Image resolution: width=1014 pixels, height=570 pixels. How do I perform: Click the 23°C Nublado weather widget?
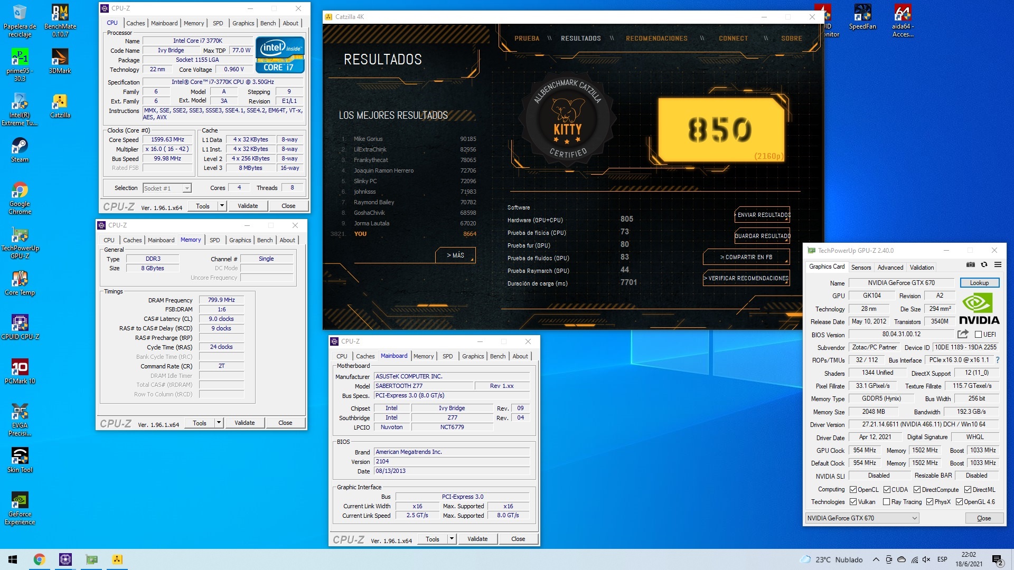coord(831,559)
